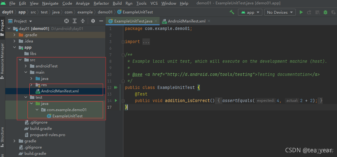Click the Debug app bug icon

[325, 12]
